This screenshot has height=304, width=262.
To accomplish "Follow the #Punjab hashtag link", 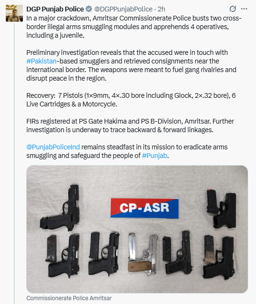I will tap(154, 156).
